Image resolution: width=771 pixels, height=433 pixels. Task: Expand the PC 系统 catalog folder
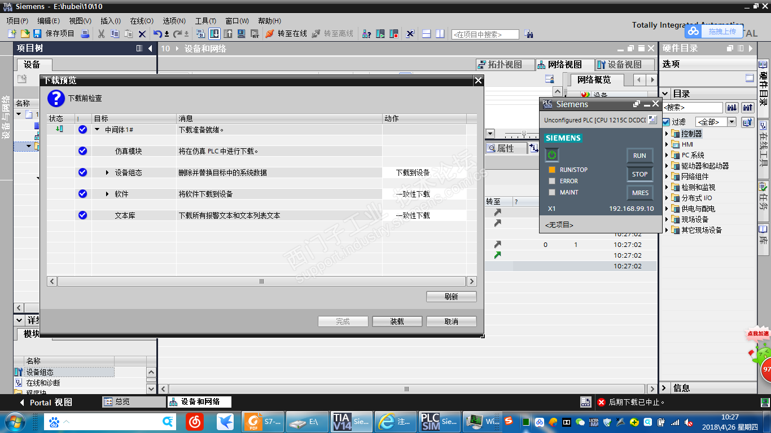pyautogui.click(x=667, y=155)
